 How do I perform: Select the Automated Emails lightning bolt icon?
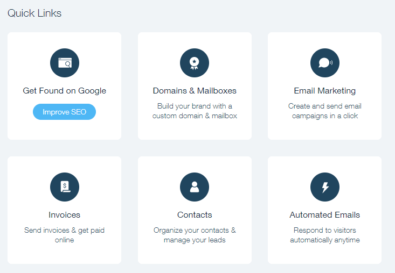(325, 187)
